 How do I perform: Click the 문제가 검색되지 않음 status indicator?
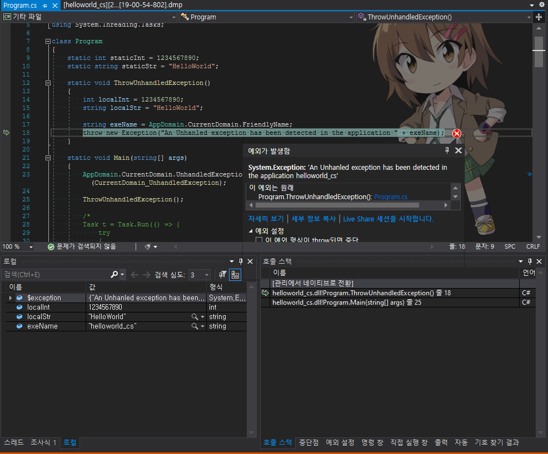click(82, 247)
